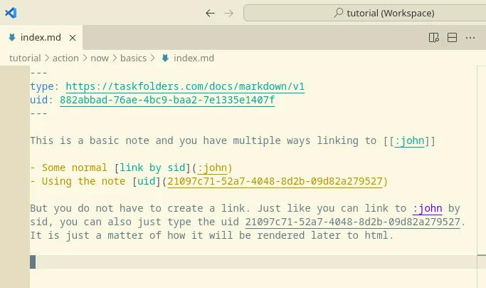Click the purple :john sid link
Viewport: 486px width, 288px height.
[x=427, y=208]
